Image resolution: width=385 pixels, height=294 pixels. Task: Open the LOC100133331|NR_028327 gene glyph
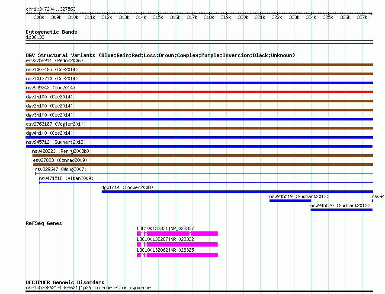click(177, 234)
